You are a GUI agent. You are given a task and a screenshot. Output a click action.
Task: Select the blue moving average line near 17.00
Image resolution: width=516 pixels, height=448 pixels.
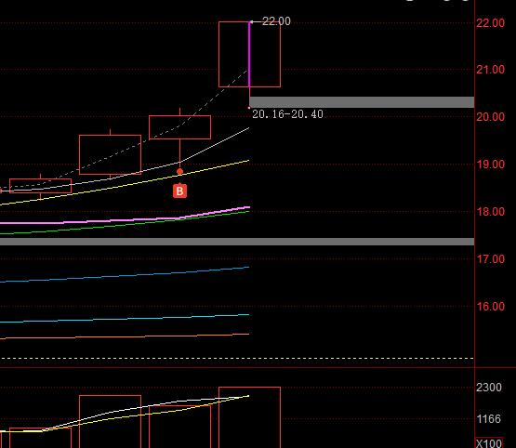tap(126, 275)
